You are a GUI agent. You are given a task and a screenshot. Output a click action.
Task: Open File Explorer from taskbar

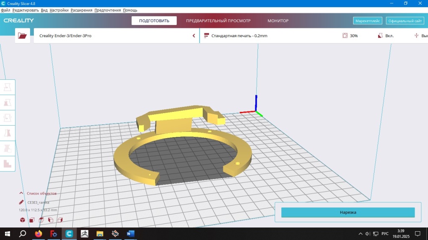(100, 234)
